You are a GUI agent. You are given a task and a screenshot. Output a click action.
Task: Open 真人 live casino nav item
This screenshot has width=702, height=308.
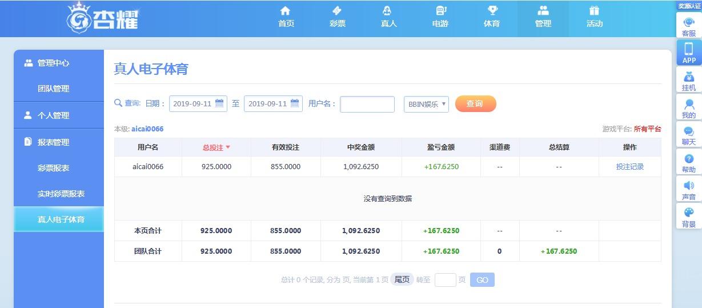point(389,18)
